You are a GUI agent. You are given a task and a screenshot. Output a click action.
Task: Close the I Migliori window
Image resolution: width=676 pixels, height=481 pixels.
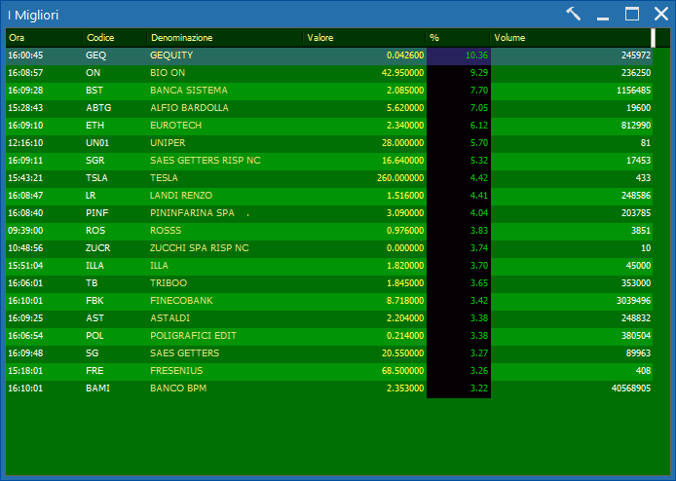[661, 14]
